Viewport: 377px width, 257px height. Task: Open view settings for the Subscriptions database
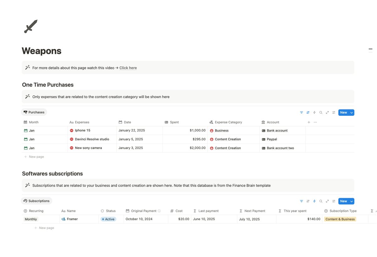coord(333,201)
